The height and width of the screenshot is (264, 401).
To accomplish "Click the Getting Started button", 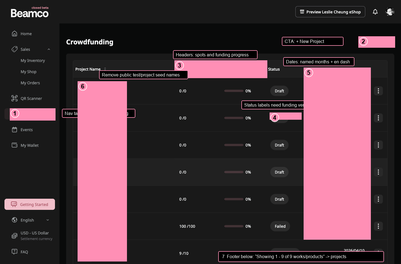I will pyautogui.click(x=30, y=204).
